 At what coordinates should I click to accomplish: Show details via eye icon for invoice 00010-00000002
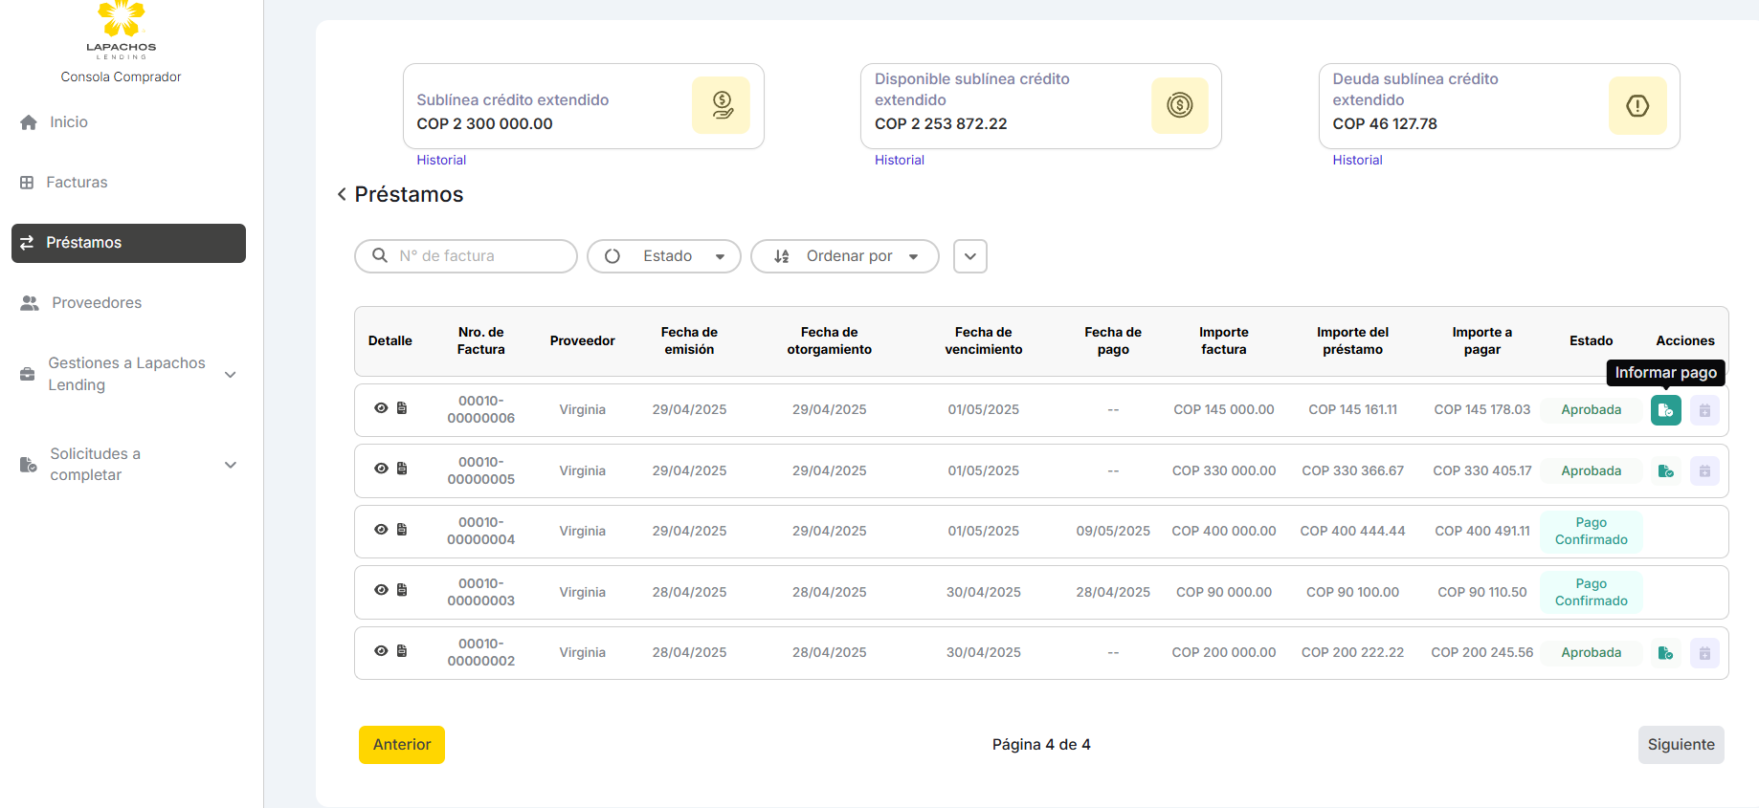(381, 651)
